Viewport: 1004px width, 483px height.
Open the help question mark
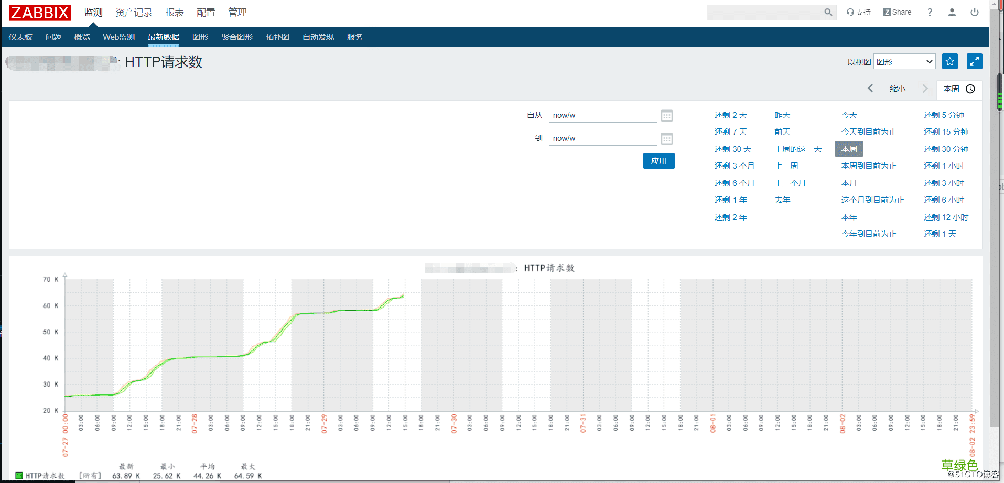tap(930, 12)
